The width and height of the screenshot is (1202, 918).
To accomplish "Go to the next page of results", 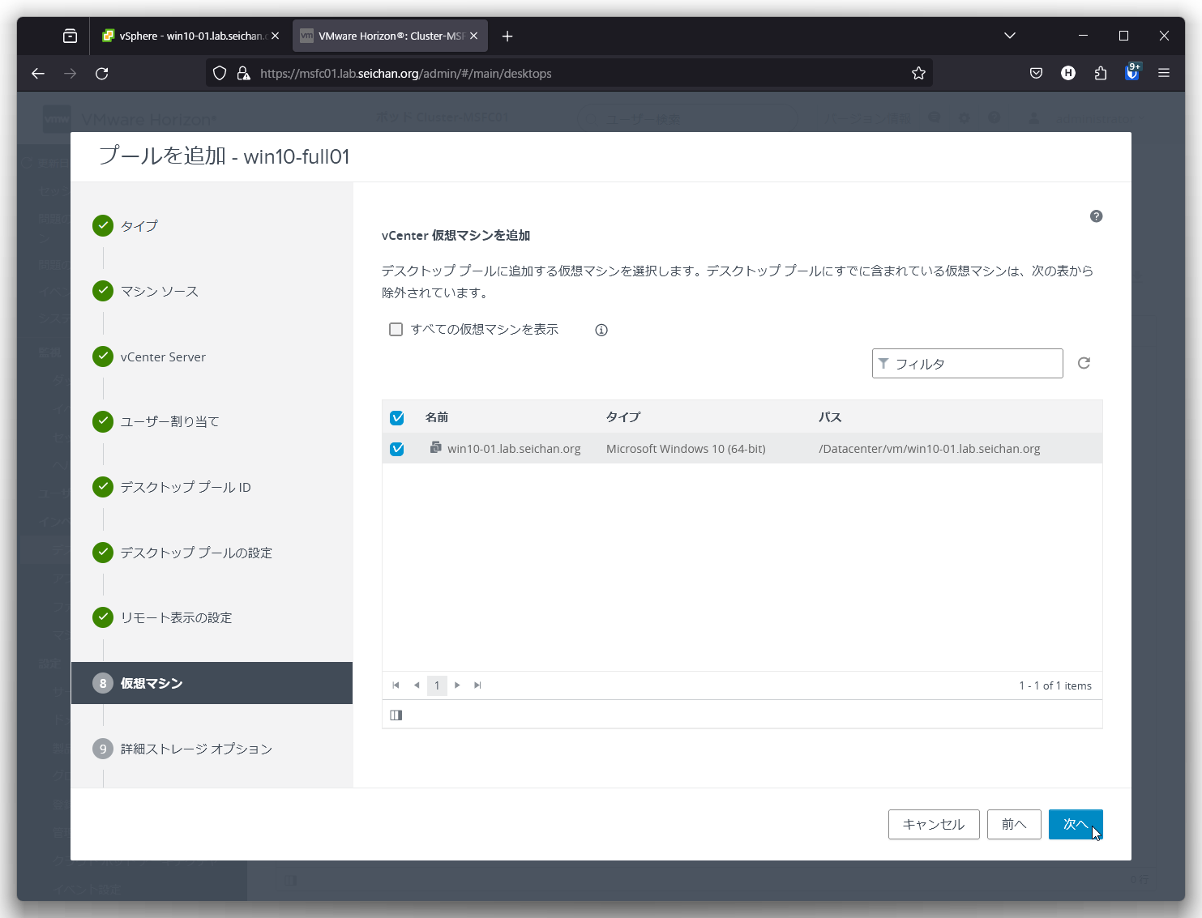I will click(x=457, y=685).
